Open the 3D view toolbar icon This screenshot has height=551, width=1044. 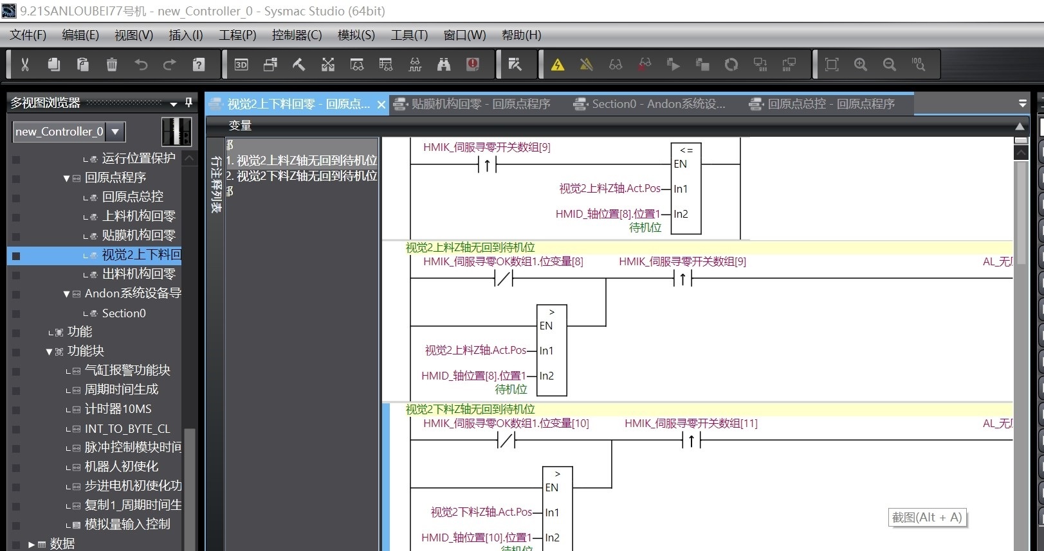coord(241,64)
